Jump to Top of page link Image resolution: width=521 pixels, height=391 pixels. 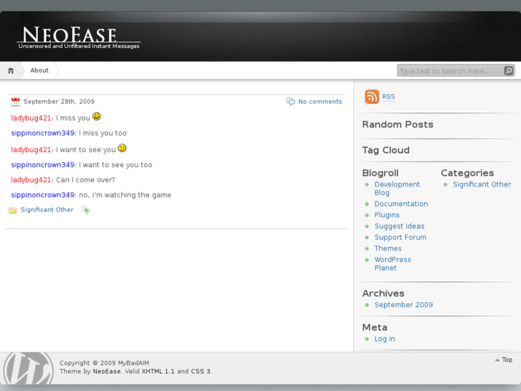click(x=507, y=359)
